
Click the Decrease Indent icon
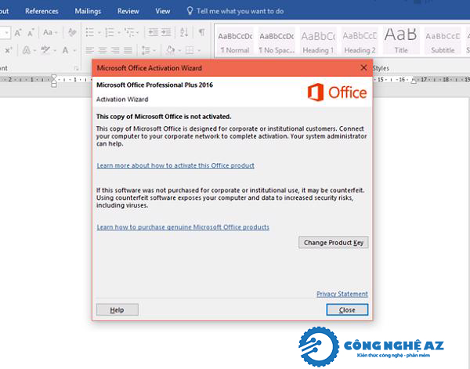point(154,32)
